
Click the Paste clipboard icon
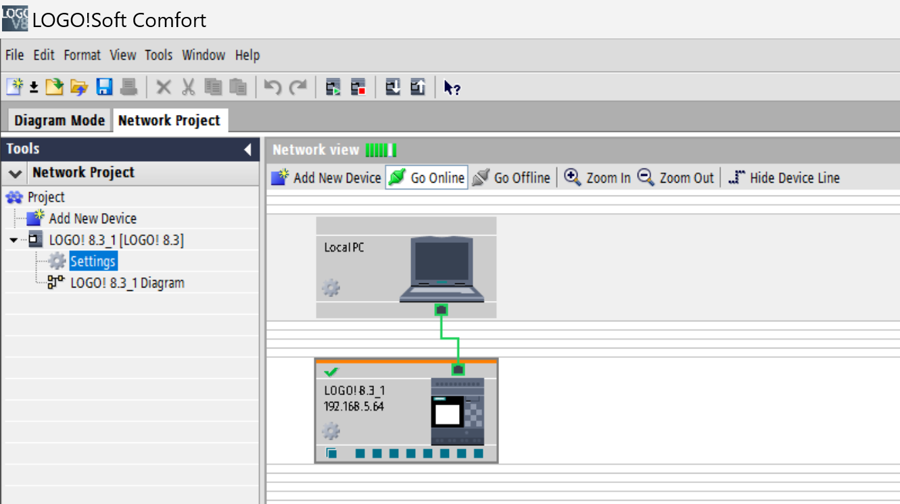(x=237, y=87)
